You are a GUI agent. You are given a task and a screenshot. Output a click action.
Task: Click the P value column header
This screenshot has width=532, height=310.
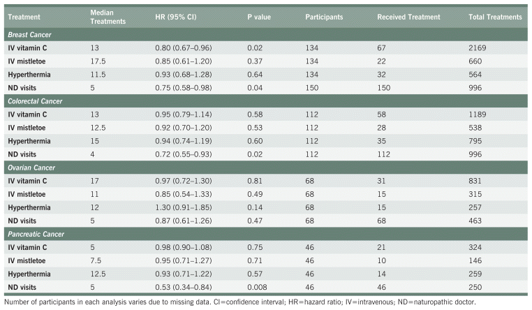coord(262,16)
